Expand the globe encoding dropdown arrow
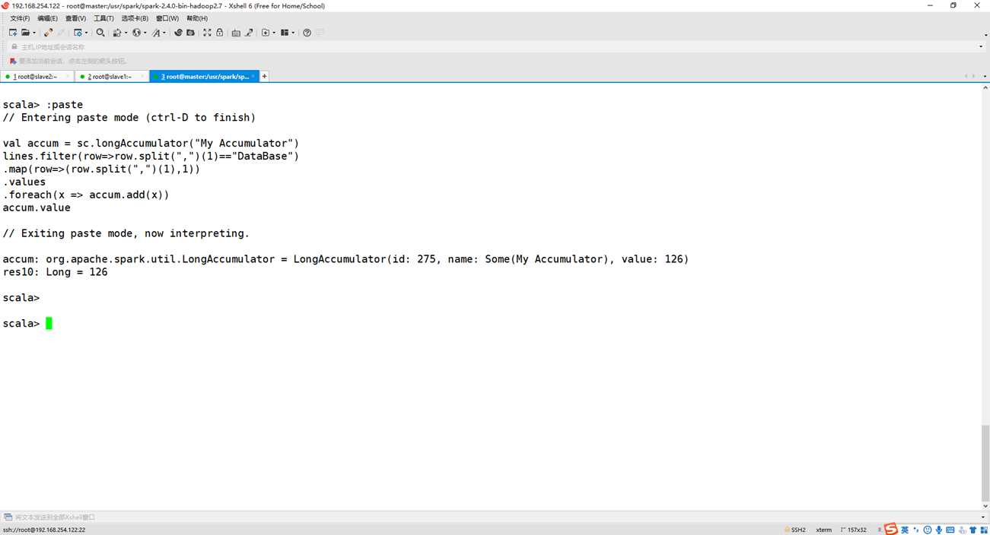 (145, 33)
